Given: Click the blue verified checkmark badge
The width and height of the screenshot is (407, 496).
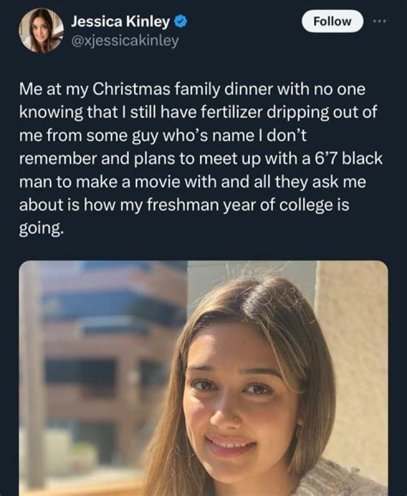Looking at the screenshot, I should click(180, 22).
